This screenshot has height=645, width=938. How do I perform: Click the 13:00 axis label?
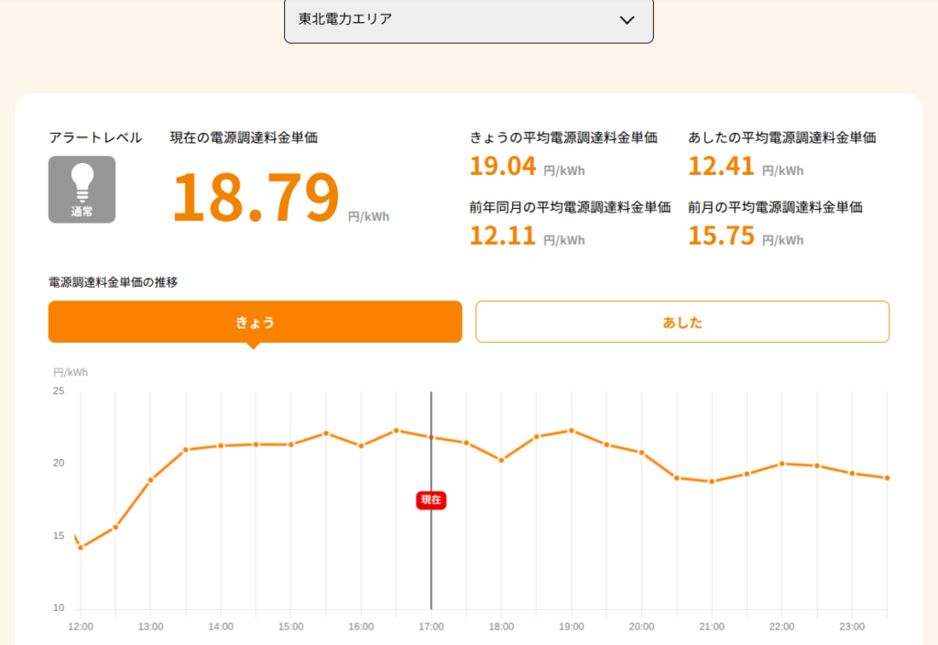151,627
